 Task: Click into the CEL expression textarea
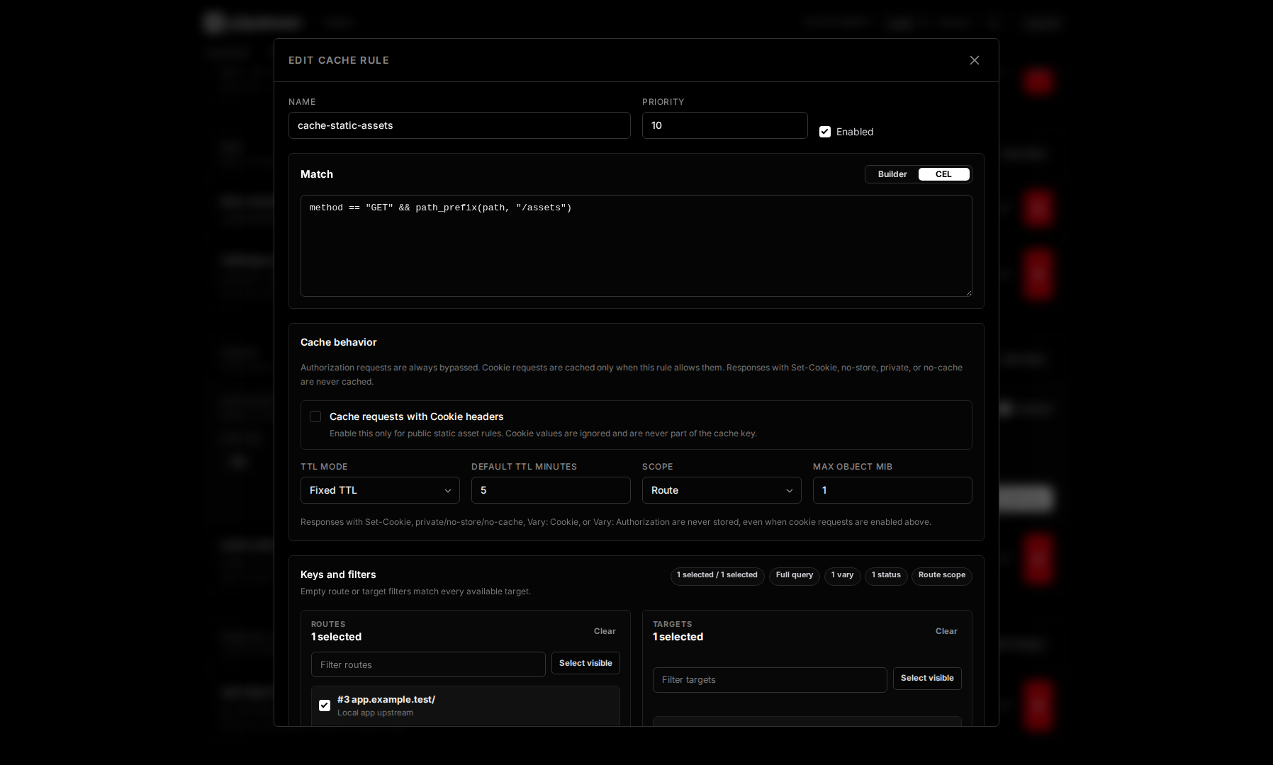(x=636, y=246)
